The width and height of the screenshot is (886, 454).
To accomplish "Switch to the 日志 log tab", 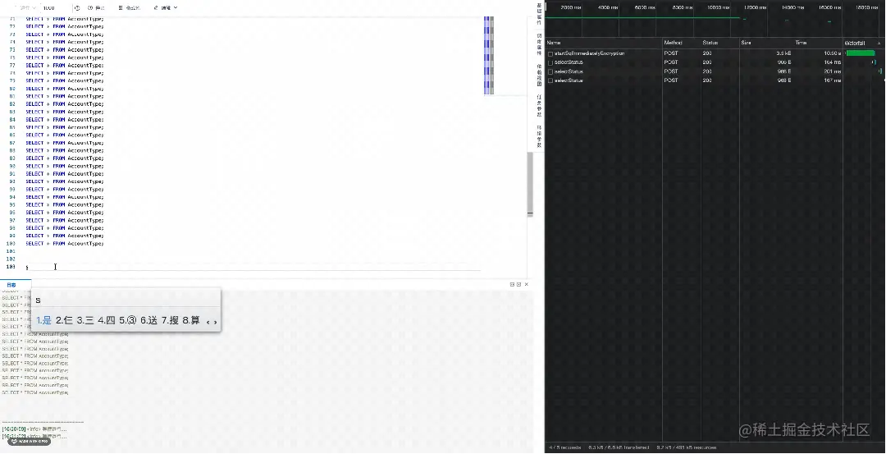I will pyautogui.click(x=11, y=285).
